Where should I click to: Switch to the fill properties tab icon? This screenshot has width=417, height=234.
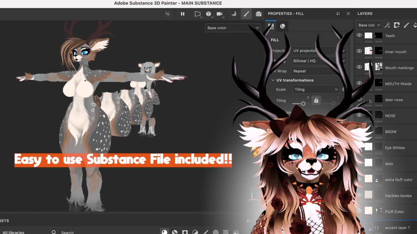click(x=271, y=26)
